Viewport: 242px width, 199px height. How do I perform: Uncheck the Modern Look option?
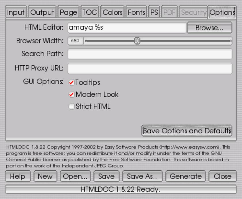click(72, 95)
